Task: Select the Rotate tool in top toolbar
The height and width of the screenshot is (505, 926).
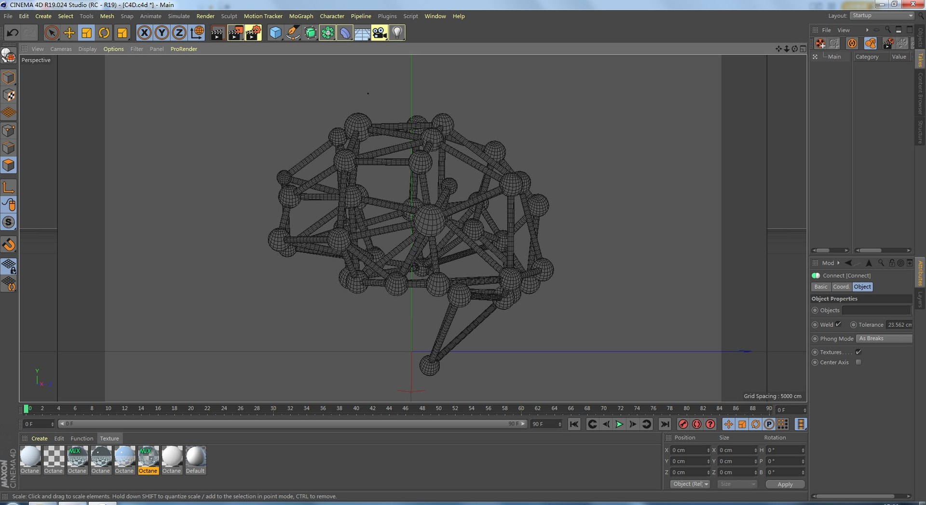Action: (x=104, y=33)
